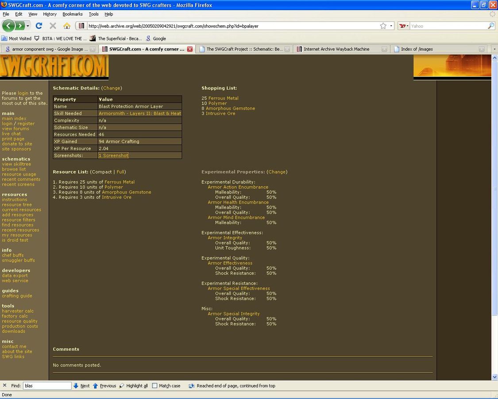Close the find bar with the X icon

coord(4,386)
